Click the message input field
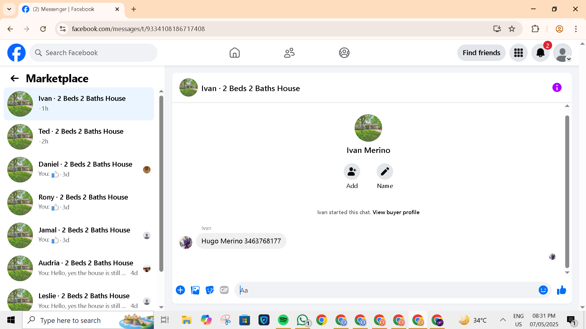586x329 pixels. tap(388, 290)
